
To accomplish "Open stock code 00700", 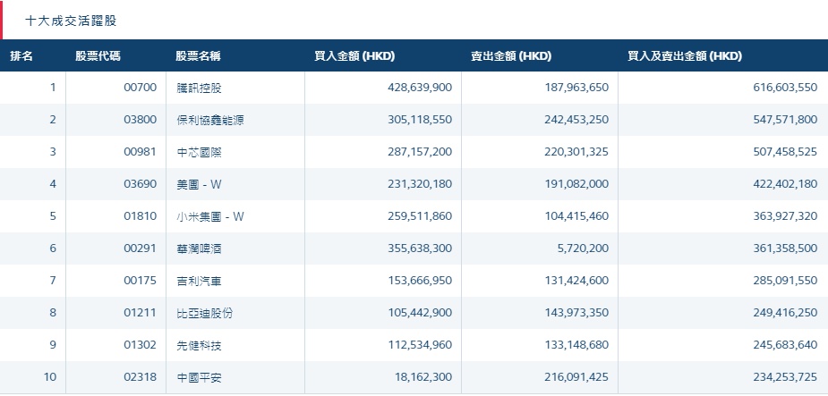I will pyautogui.click(x=141, y=88).
